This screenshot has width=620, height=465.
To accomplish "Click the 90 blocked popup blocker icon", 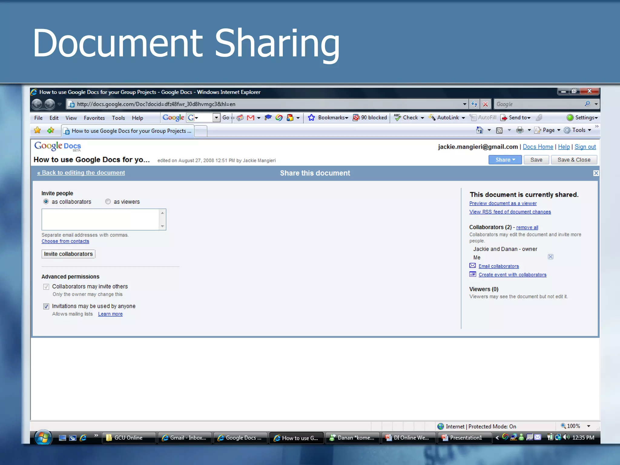I will click(x=356, y=118).
